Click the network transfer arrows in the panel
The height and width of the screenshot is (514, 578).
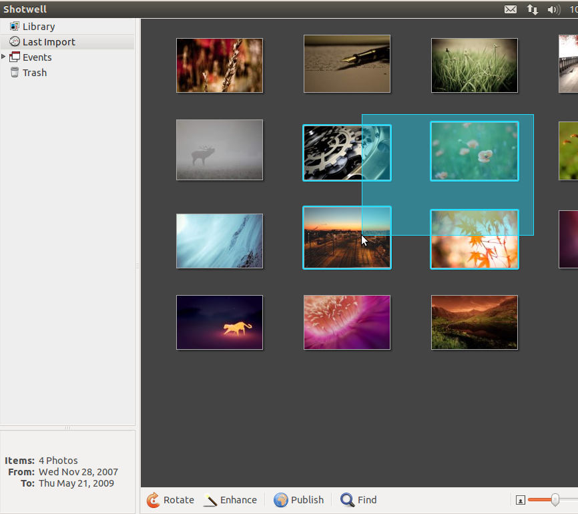[x=532, y=9]
